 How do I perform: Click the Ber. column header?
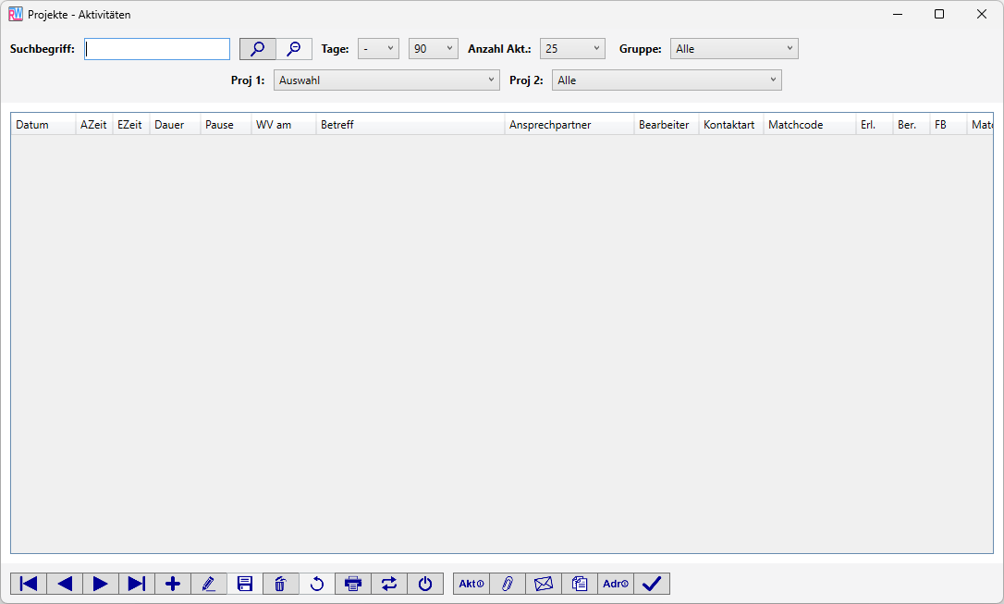click(912, 125)
